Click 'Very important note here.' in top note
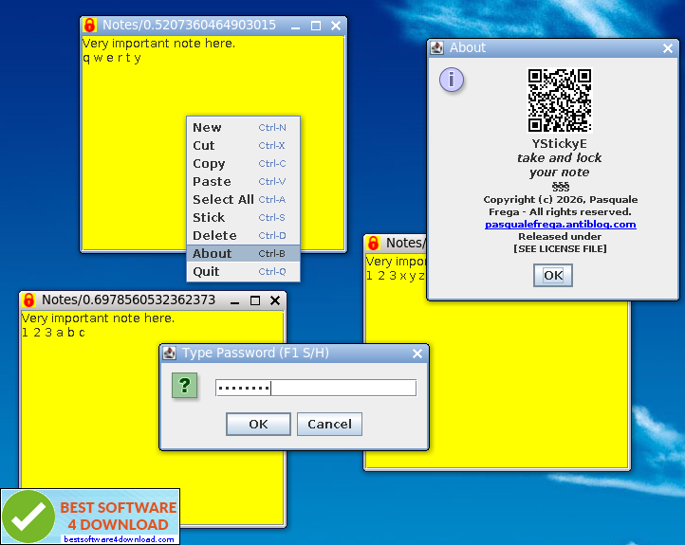The height and width of the screenshot is (545, 685). [x=158, y=44]
